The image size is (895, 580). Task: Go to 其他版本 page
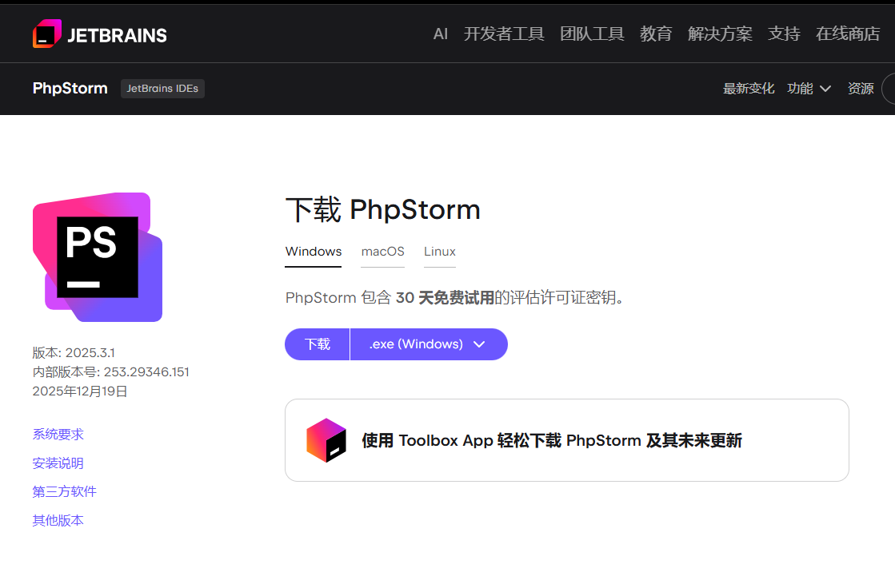pos(58,520)
